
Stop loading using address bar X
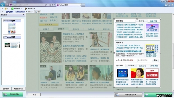[54, 5]
